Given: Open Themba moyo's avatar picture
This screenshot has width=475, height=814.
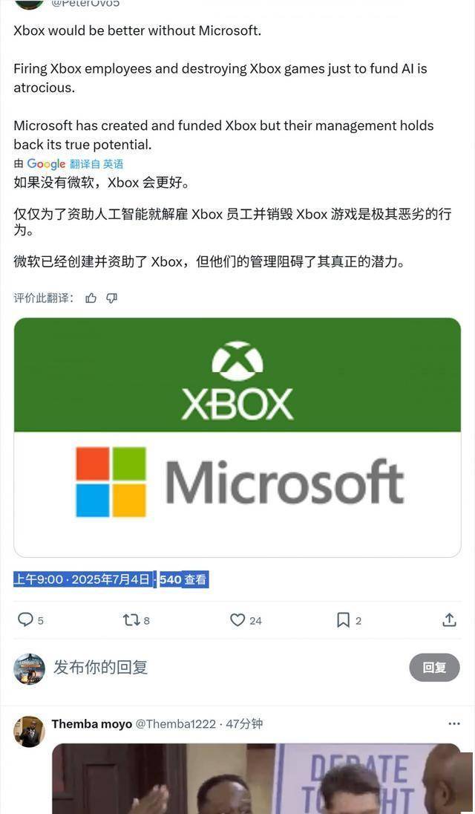Looking at the screenshot, I should point(29,732).
